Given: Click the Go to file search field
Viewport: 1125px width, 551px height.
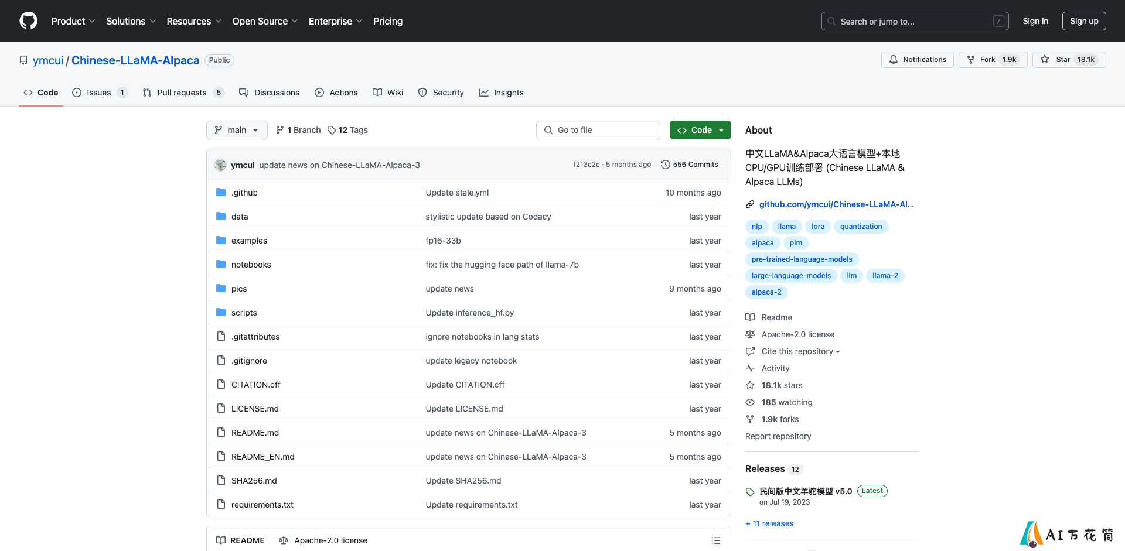Looking at the screenshot, I should (x=598, y=130).
